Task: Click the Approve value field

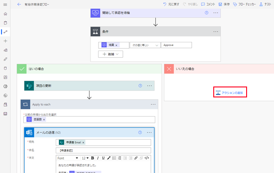Action: click(176, 45)
